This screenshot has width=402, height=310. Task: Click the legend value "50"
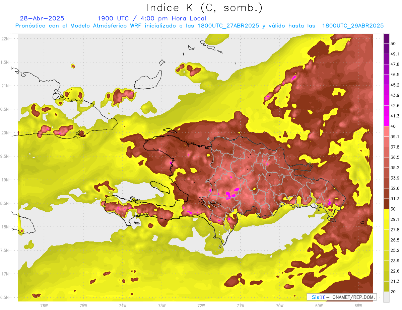pyautogui.click(x=393, y=43)
